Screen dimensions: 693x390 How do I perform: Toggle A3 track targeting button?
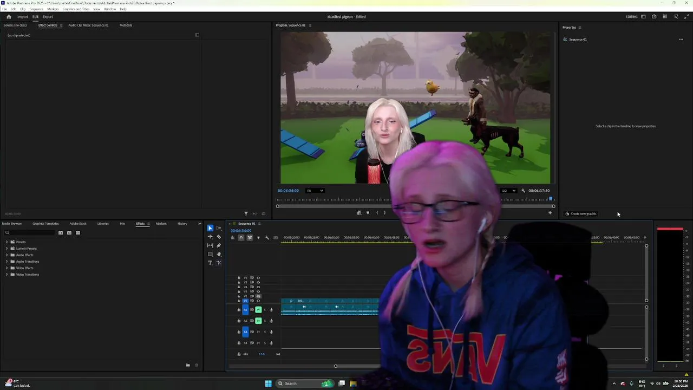click(x=245, y=331)
